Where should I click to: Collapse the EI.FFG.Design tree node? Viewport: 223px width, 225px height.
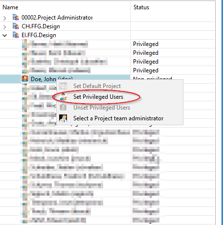pyautogui.click(x=5, y=35)
